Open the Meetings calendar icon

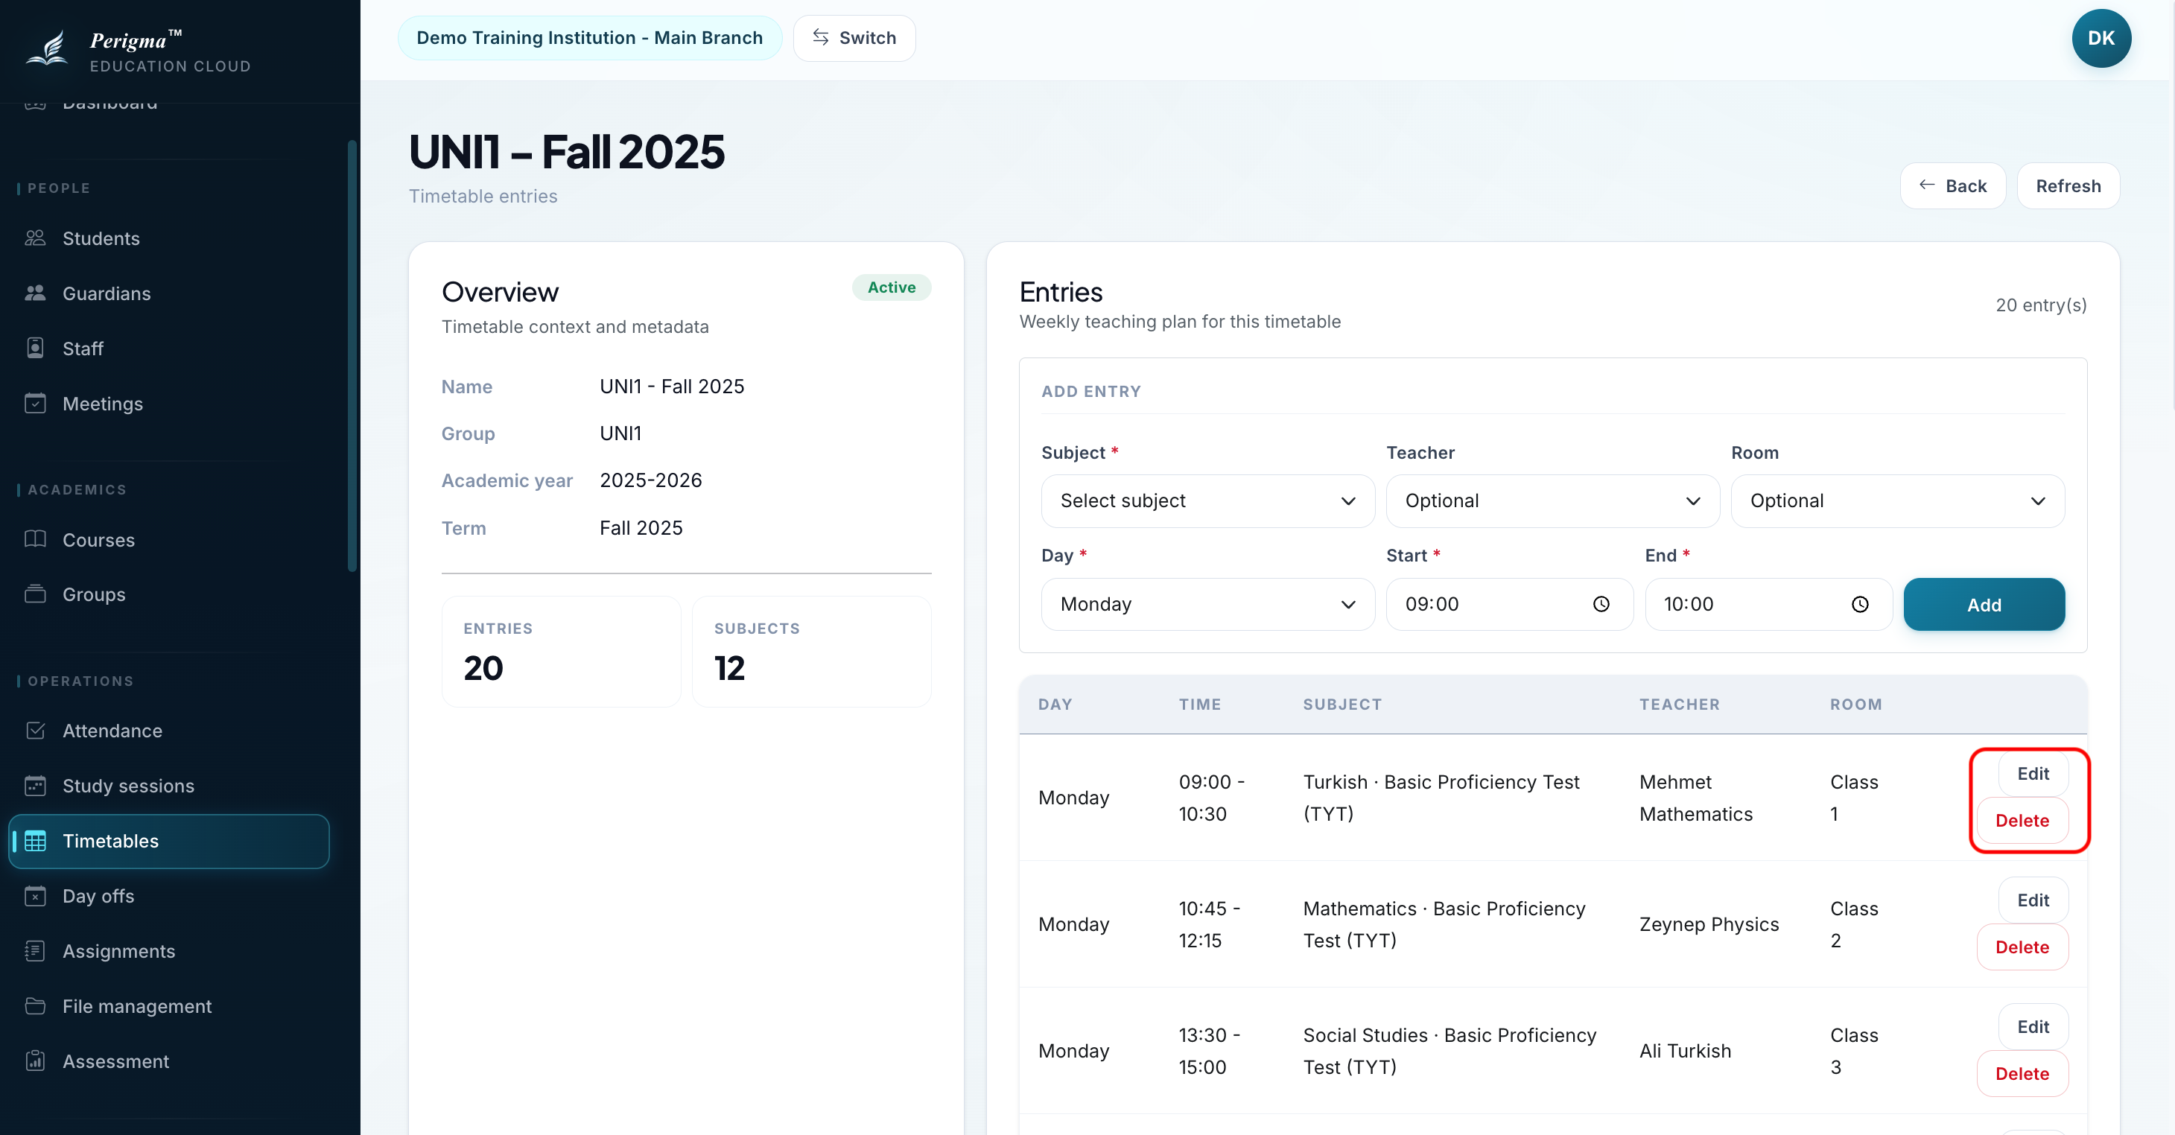[34, 403]
